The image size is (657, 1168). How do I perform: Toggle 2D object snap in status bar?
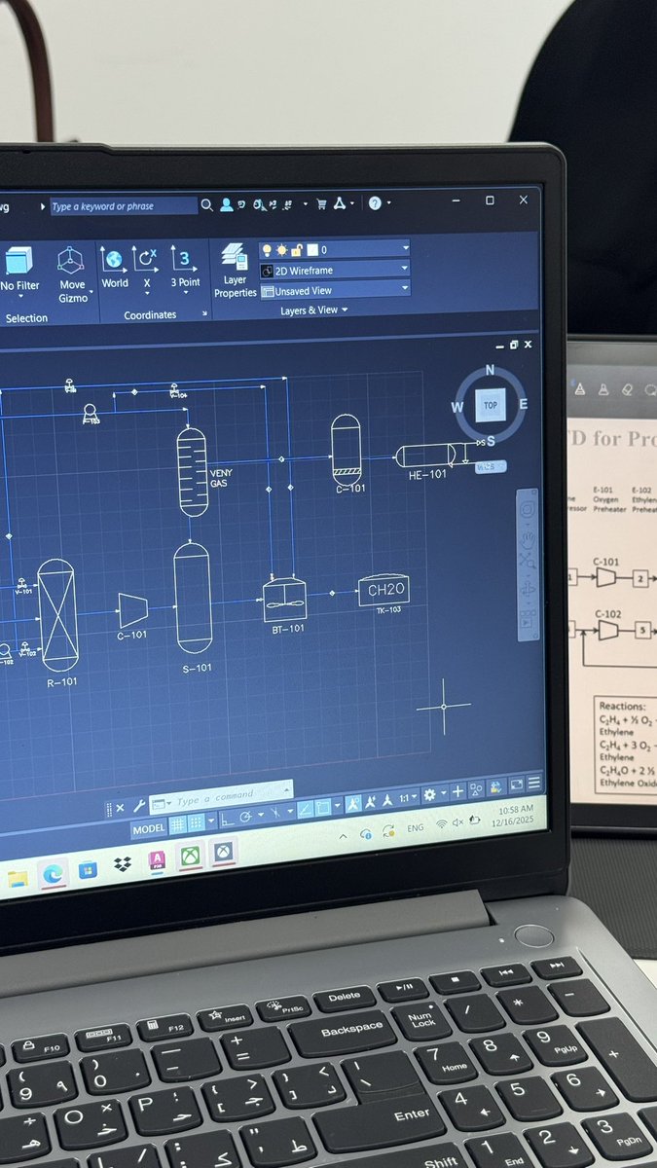323,807
